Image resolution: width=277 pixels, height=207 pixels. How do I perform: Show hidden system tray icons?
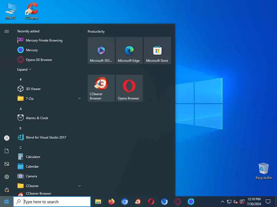(223, 202)
